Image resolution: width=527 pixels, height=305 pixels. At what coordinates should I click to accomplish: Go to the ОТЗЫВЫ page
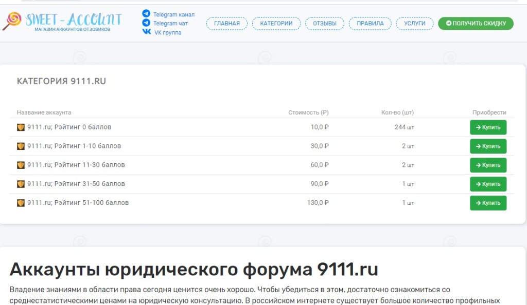[x=324, y=24]
